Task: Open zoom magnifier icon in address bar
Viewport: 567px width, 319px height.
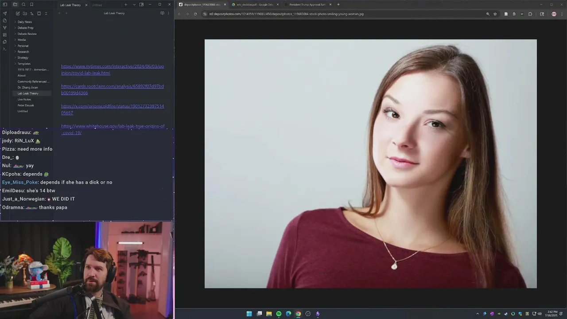Action: (x=488, y=14)
